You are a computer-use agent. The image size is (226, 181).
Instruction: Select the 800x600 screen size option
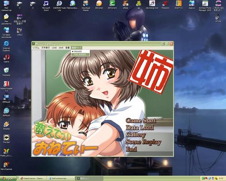pos(80,52)
